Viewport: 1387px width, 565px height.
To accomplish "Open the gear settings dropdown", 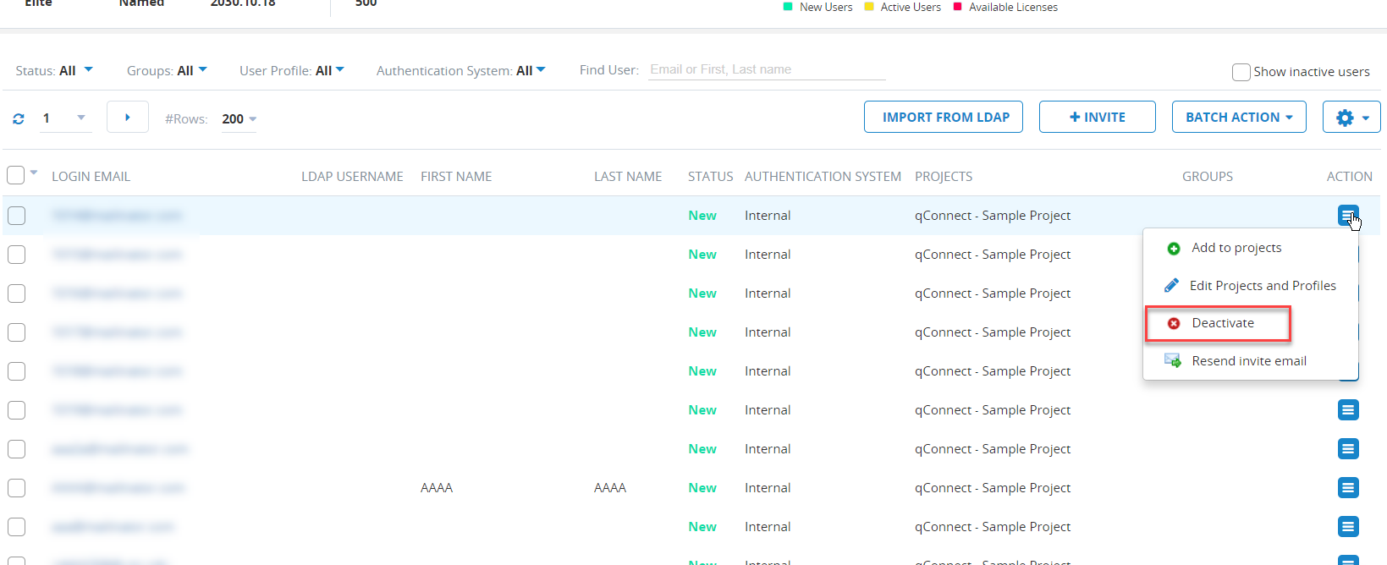I will (x=1351, y=118).
